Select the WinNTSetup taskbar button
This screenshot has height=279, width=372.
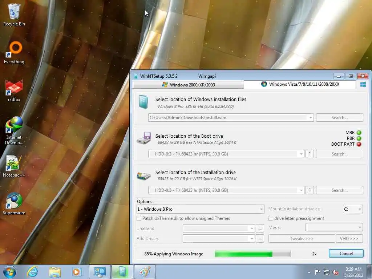pos(122,272)
